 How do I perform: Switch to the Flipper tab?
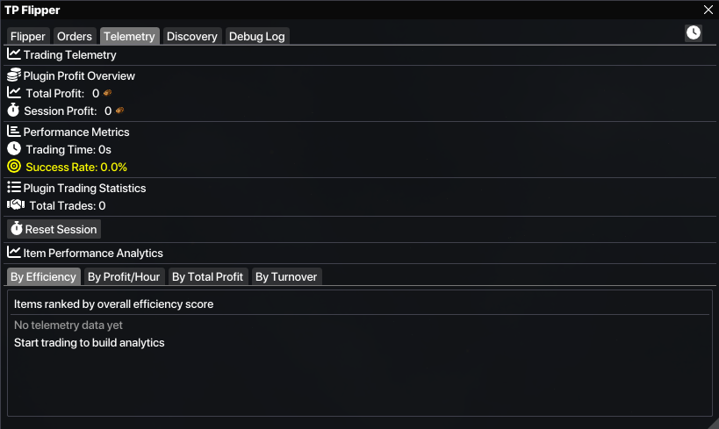pyautogui.click(x=28, y=36)
